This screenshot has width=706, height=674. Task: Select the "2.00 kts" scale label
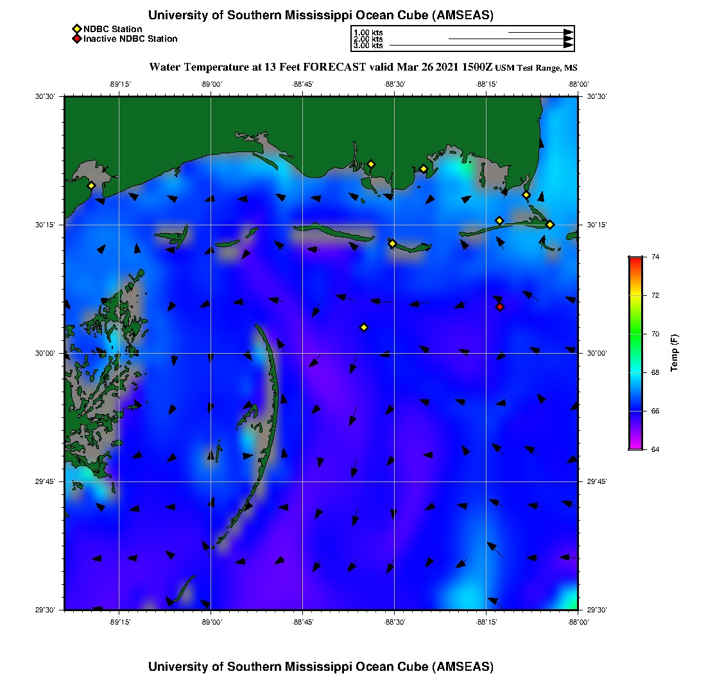pos(368,39)
